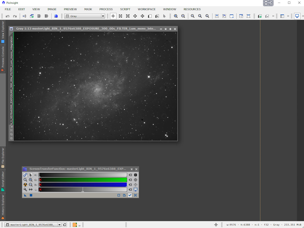Click the STF empty square icon at bottom

(119, 195)
